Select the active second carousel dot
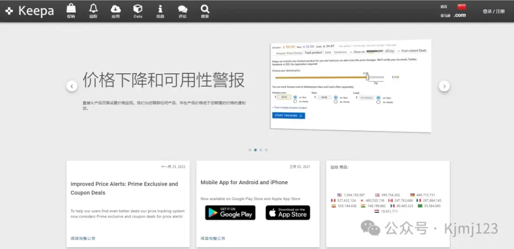The height and width of the screenshot is (249, 514). click(x=255, y=150)
